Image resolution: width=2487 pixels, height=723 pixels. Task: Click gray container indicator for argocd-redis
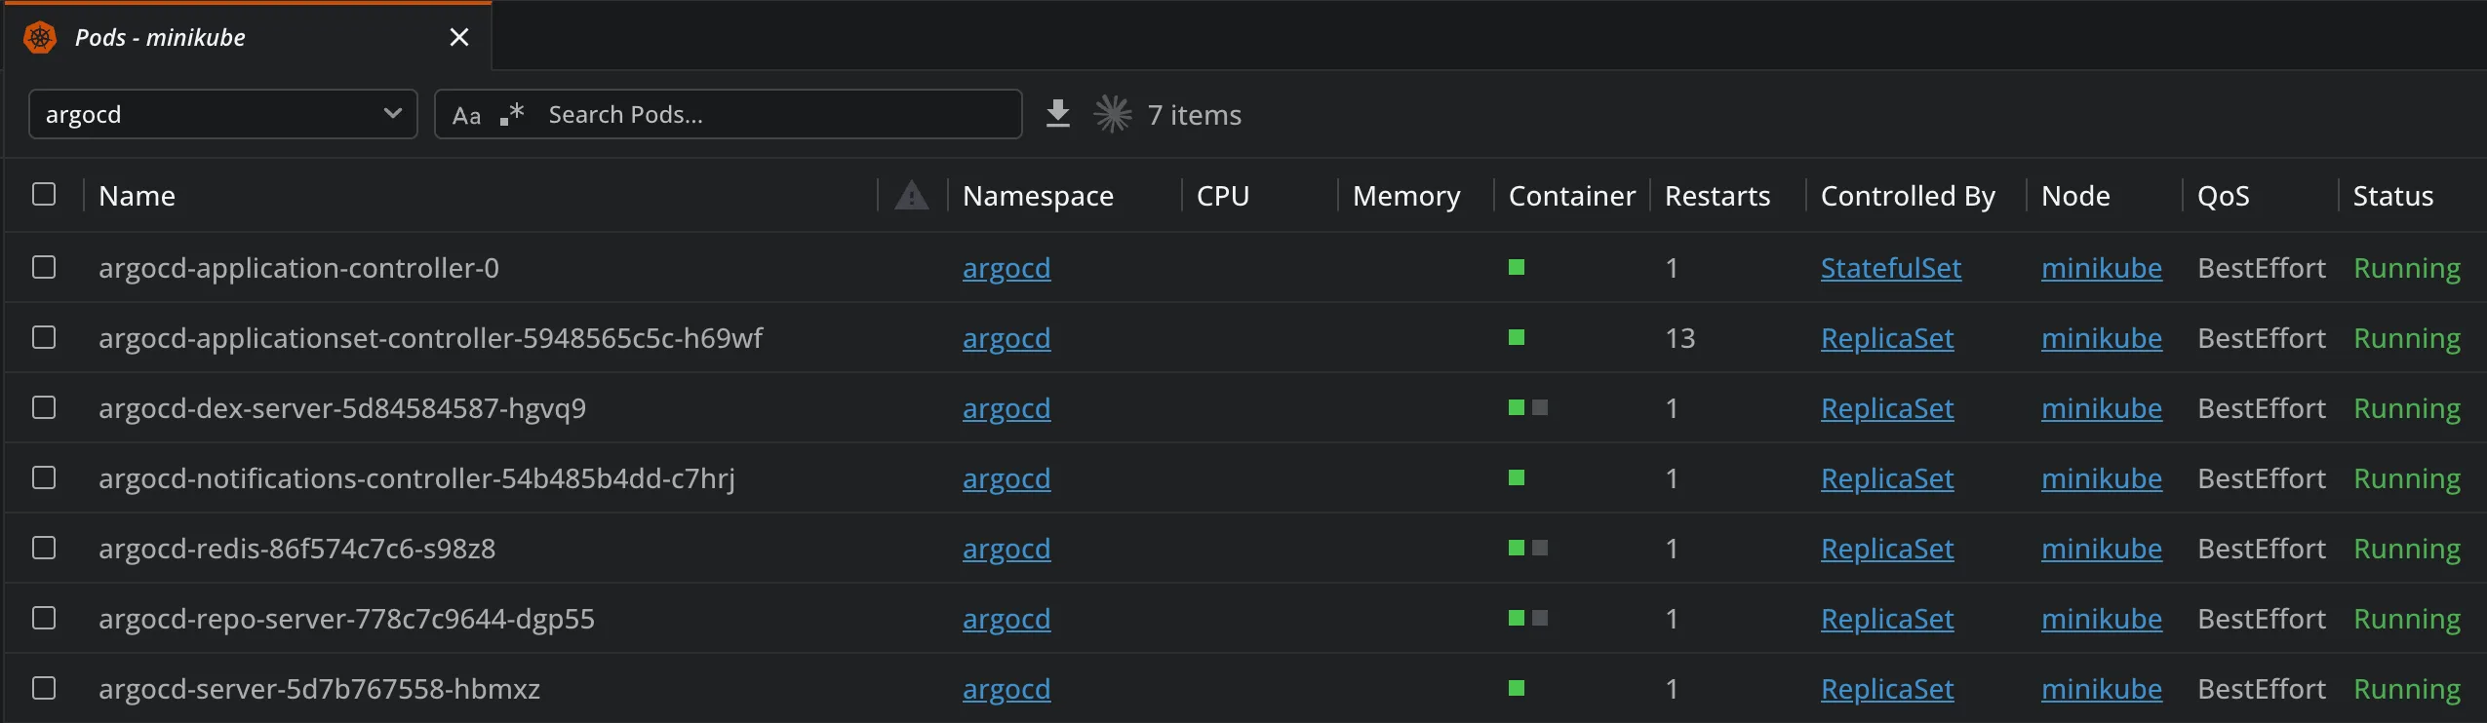pos(1540,548)
